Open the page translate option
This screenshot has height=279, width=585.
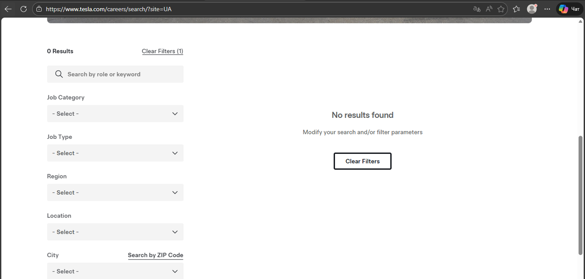[x=477, y=9]
